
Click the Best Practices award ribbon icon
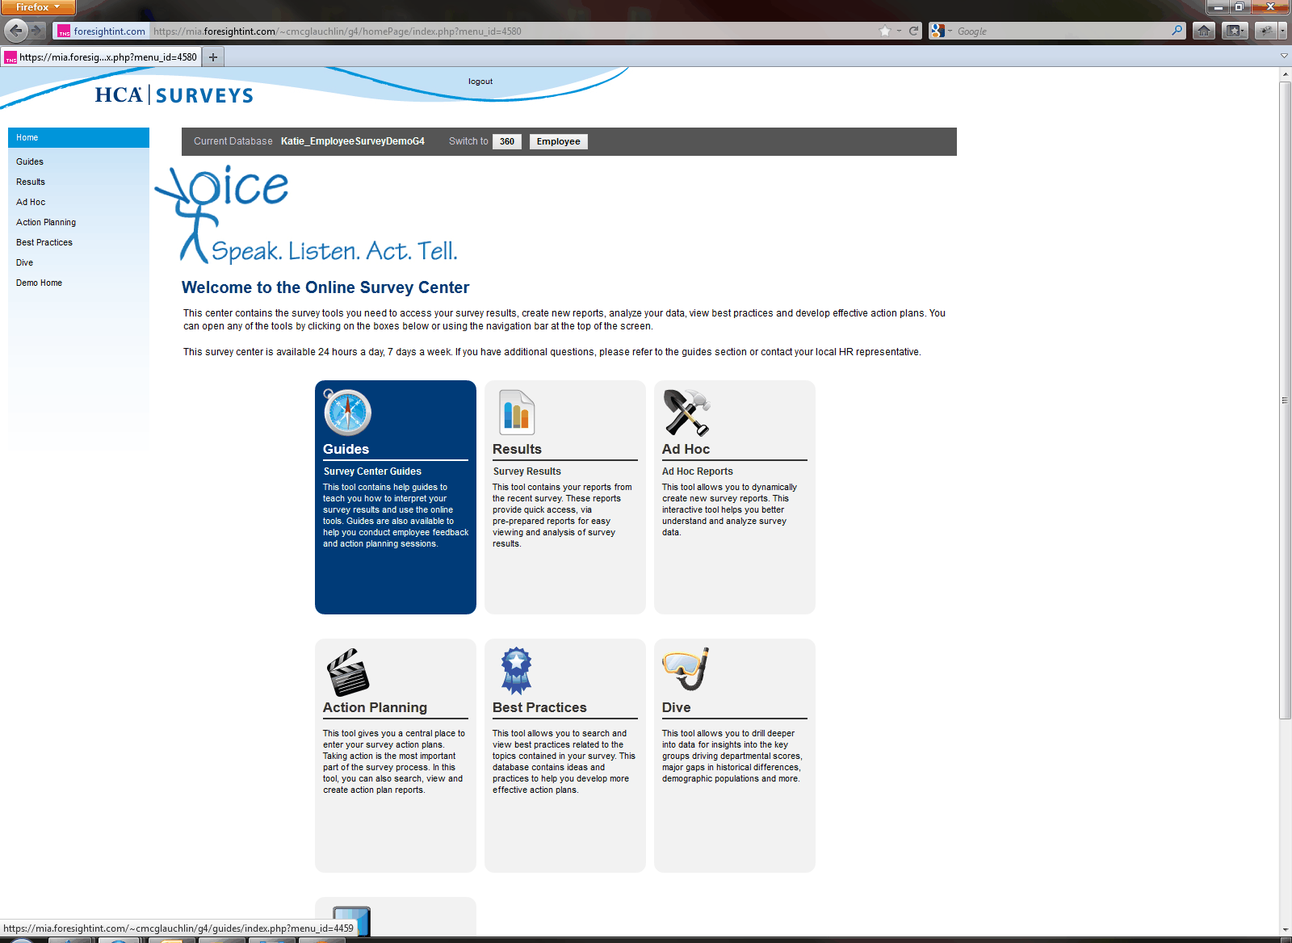[516, 671]
